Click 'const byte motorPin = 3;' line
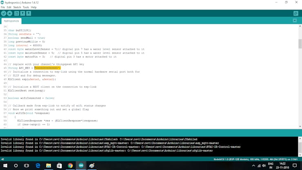This screenshot has height=170, width=302. tap(27, 57)
